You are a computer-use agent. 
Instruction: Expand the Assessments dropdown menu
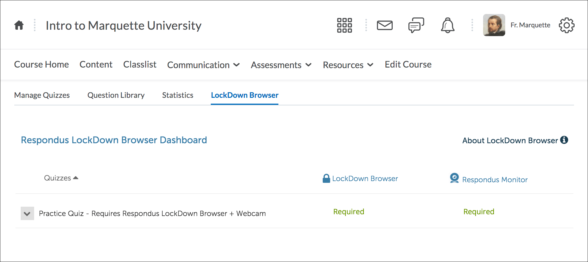click(x=281, y=65)
